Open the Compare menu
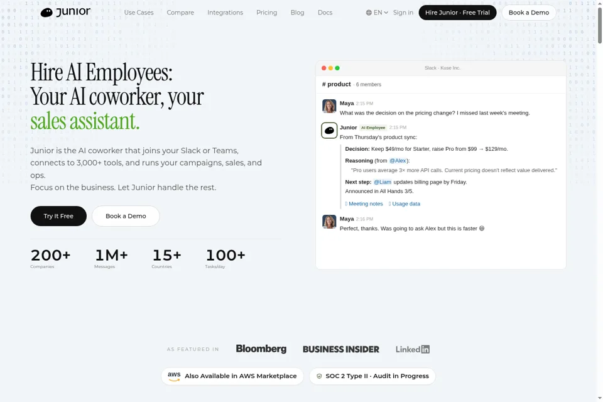This screenshot has width=603, height=402. tap(180, 13)
